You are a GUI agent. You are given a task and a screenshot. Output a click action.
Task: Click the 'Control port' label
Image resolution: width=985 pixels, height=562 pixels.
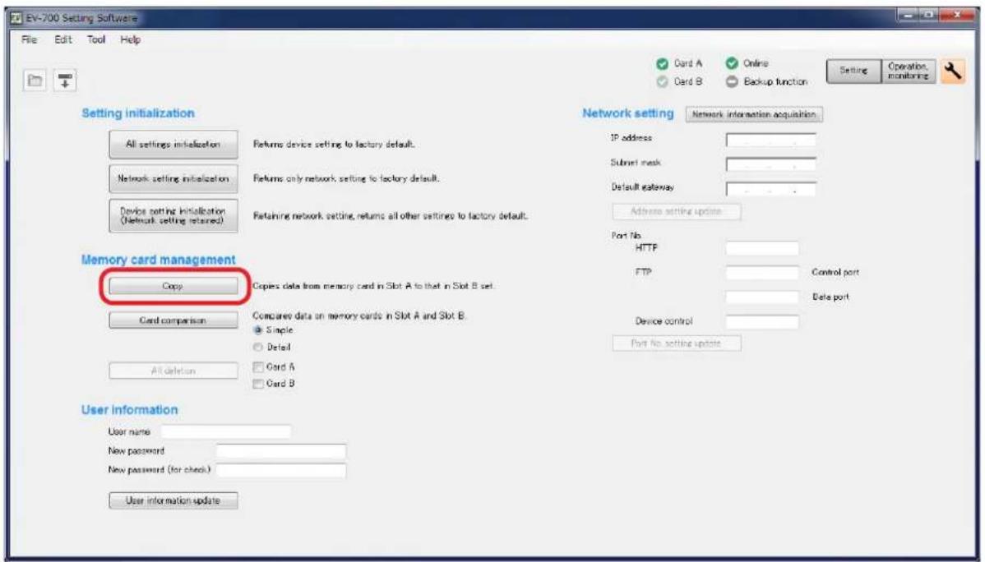coord(835,273)
